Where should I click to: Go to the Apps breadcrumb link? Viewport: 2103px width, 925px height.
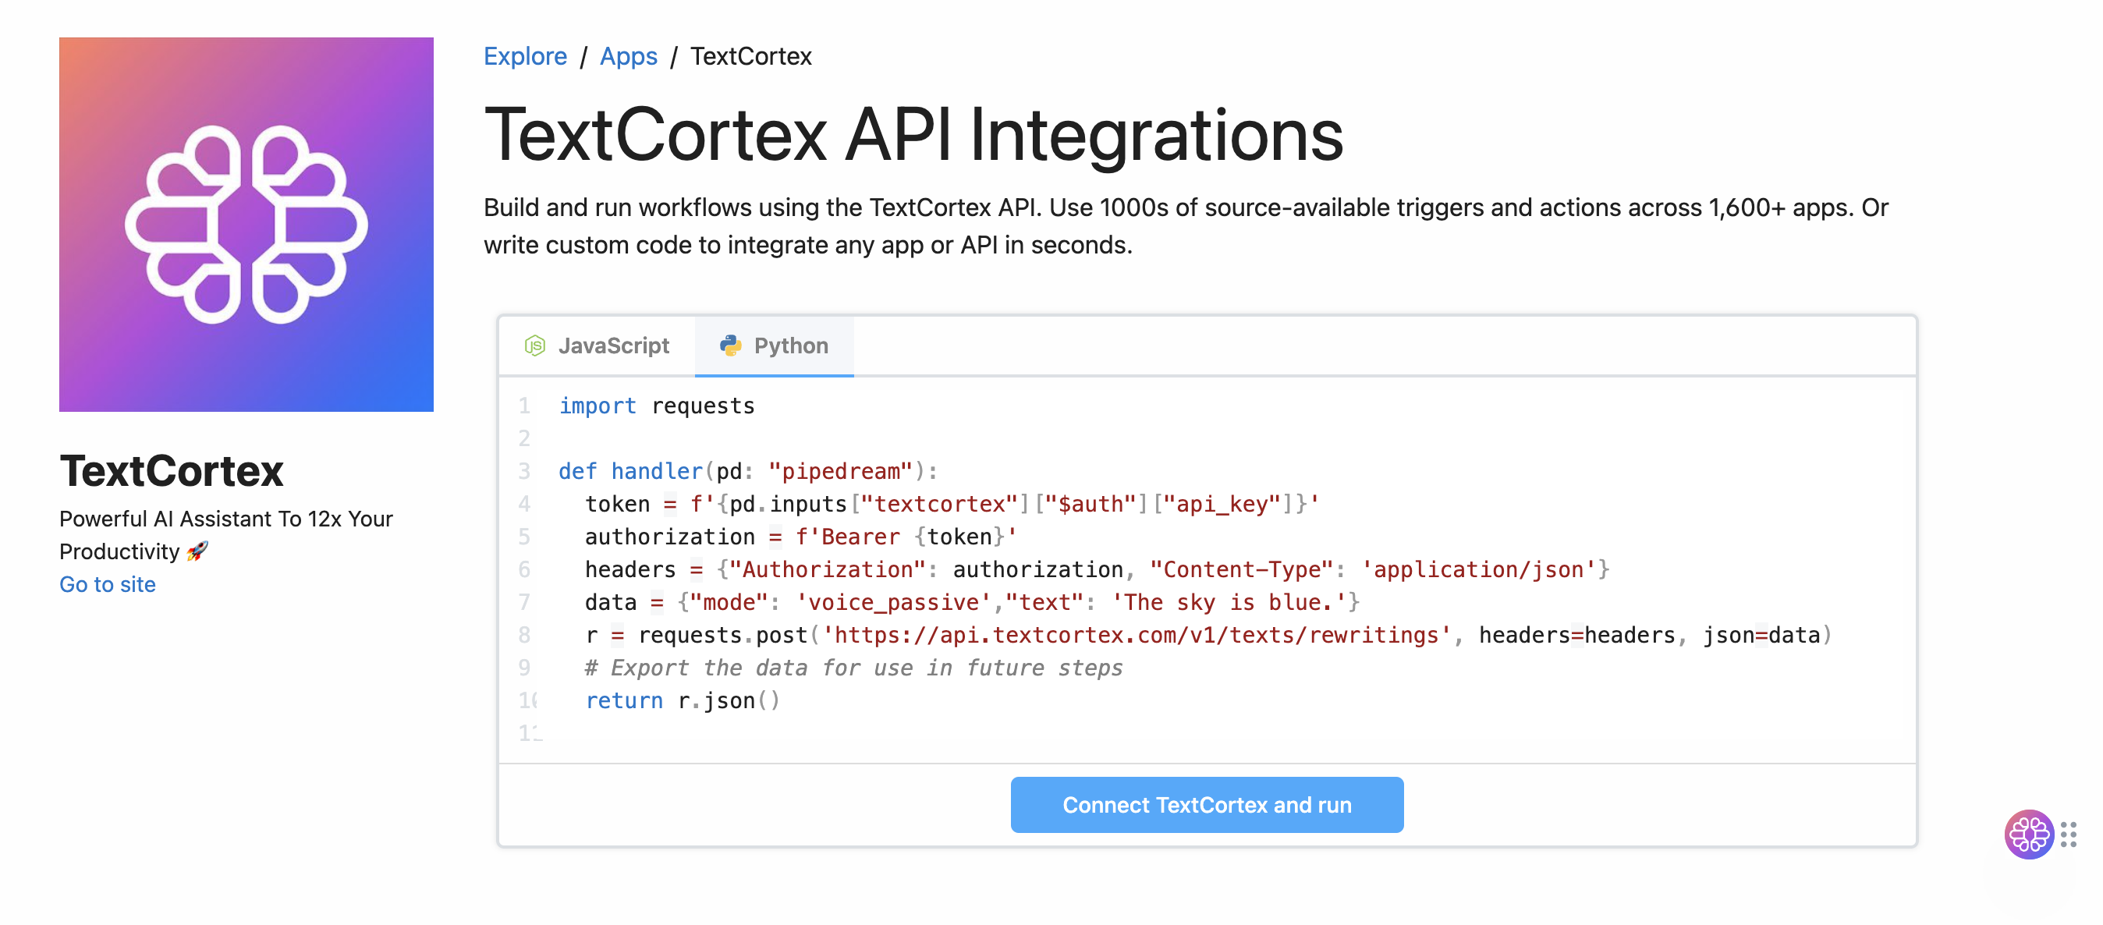(629, 56)
